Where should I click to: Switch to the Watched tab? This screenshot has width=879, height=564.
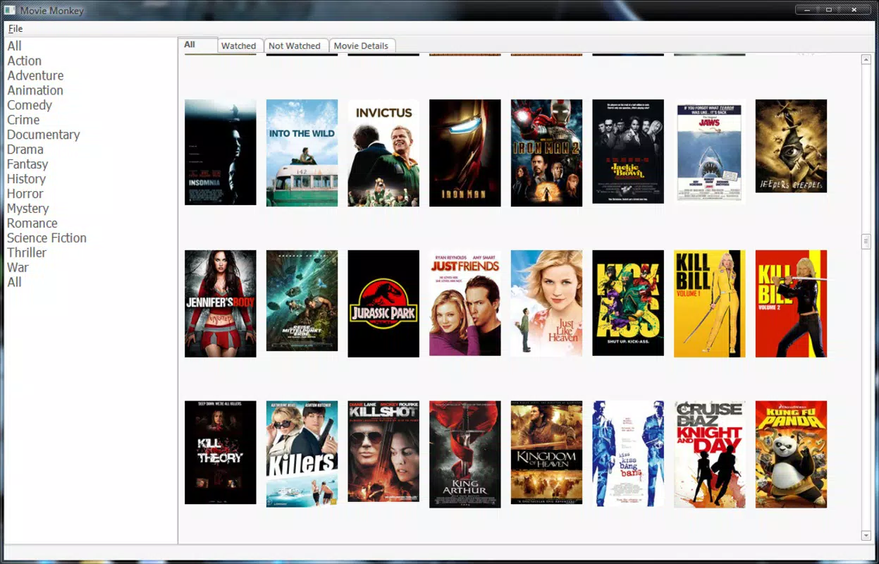pos(239,46)
